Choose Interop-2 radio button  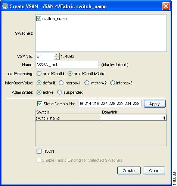click(x=87, y=83)
